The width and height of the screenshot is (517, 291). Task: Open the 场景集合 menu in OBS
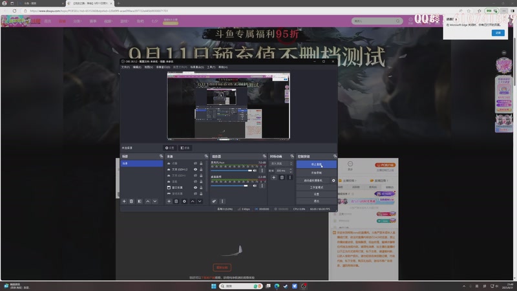197,67
